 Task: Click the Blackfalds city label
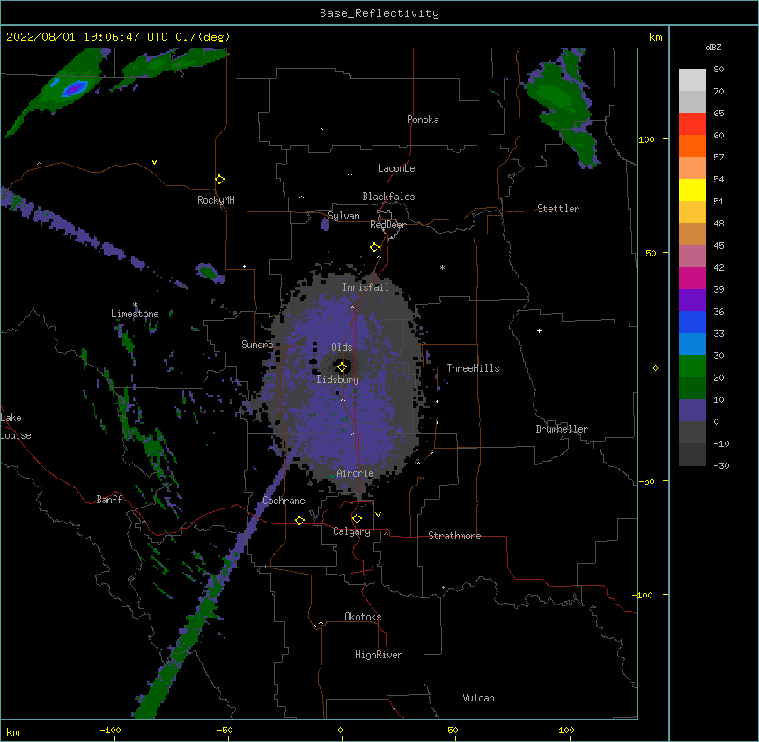(388, 197)
